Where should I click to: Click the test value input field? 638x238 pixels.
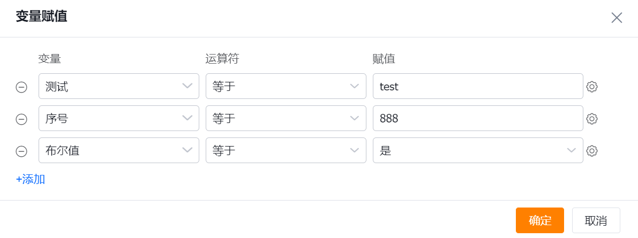[477, 86]
